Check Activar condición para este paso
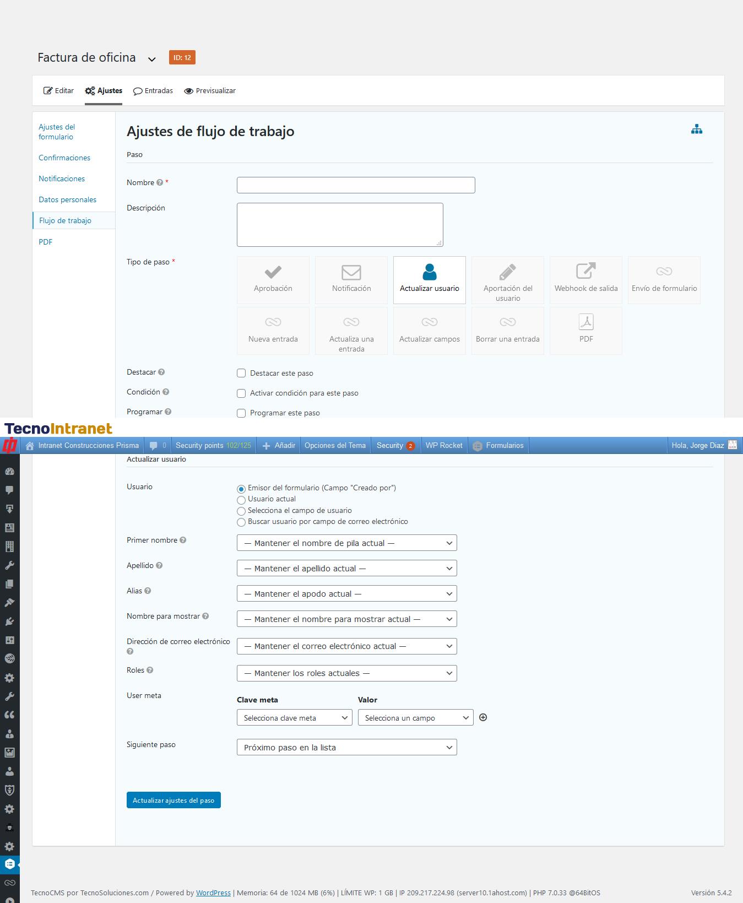This screenshot has width=743, height=903. [x=241, y=393]
